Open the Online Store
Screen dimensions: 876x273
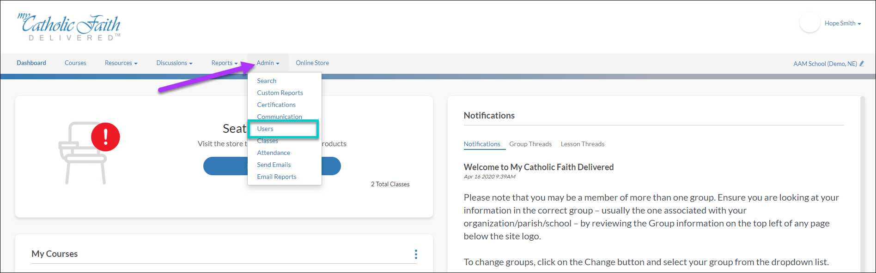[x=312, y=63]
